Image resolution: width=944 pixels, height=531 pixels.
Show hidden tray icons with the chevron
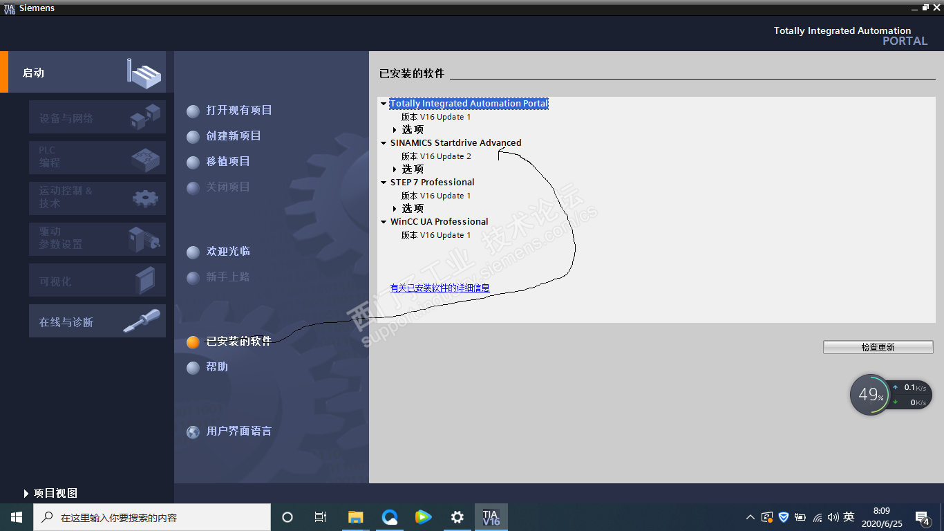point(751,517)
